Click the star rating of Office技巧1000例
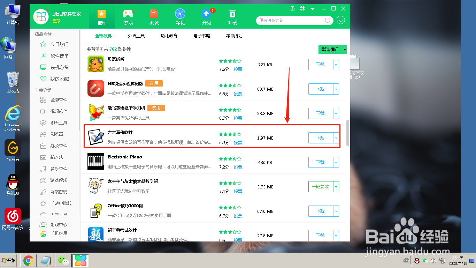This screenshot has width=476, height=268. click(x=230, y=208)
